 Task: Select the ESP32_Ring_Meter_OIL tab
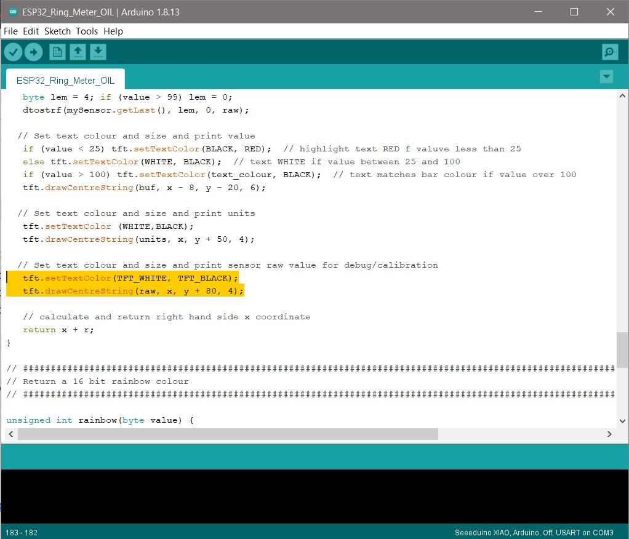click(x=65, y=80)
